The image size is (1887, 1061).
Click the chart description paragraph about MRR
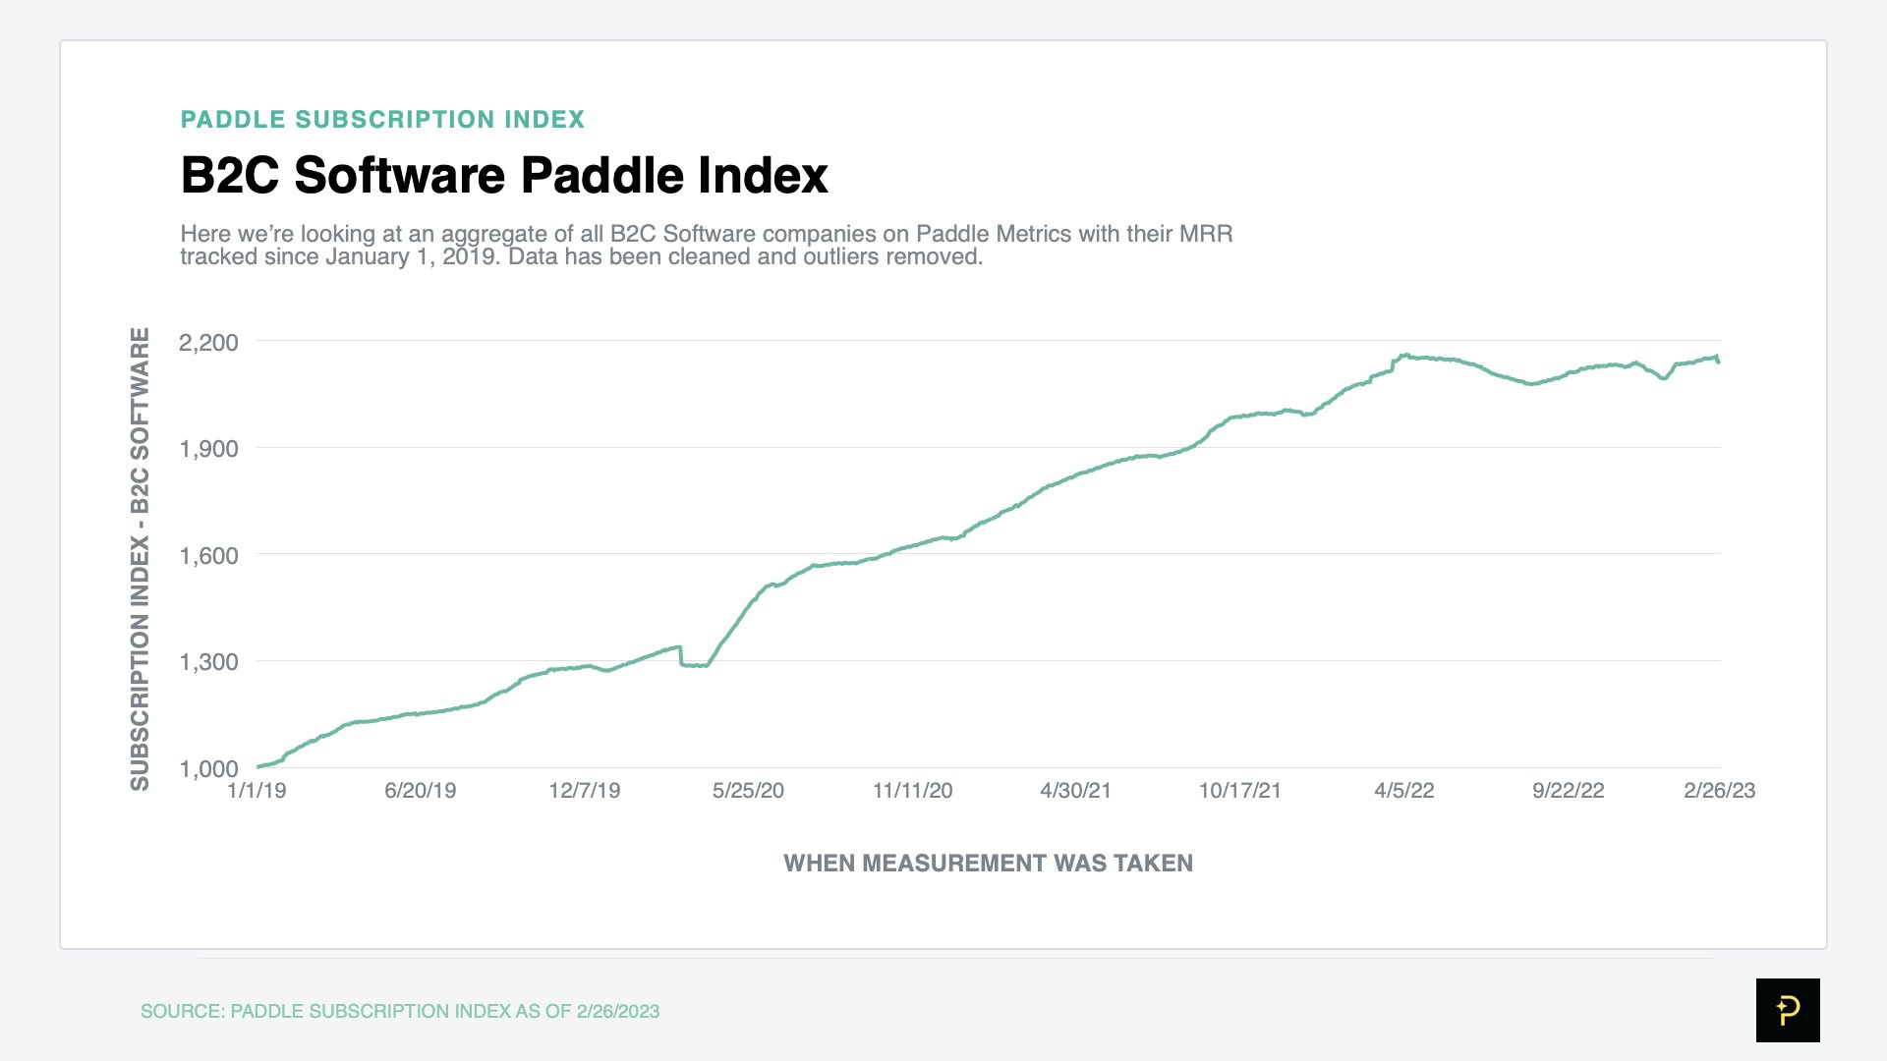(706, 245)
